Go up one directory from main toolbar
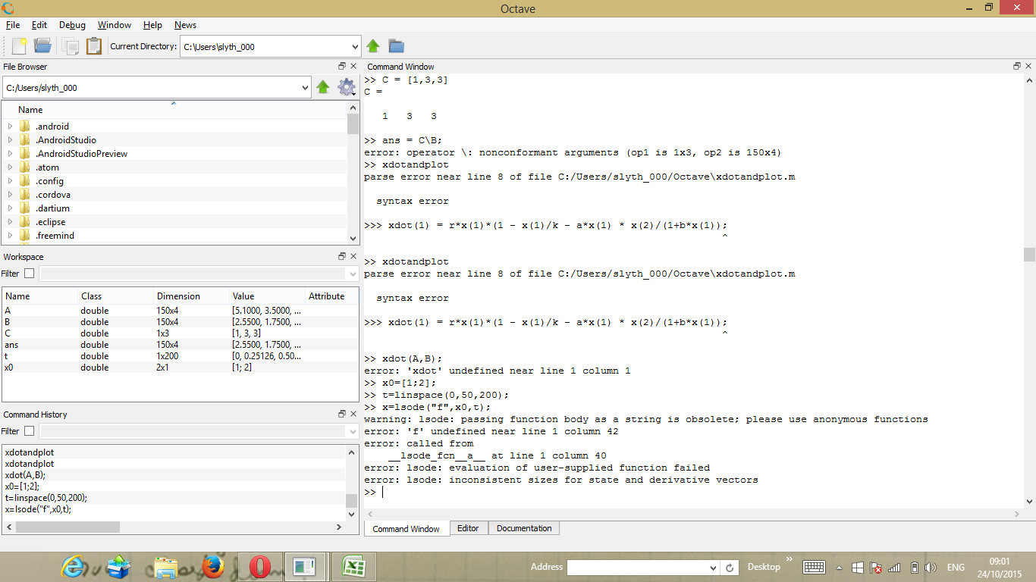 click(x=373, y=46)
